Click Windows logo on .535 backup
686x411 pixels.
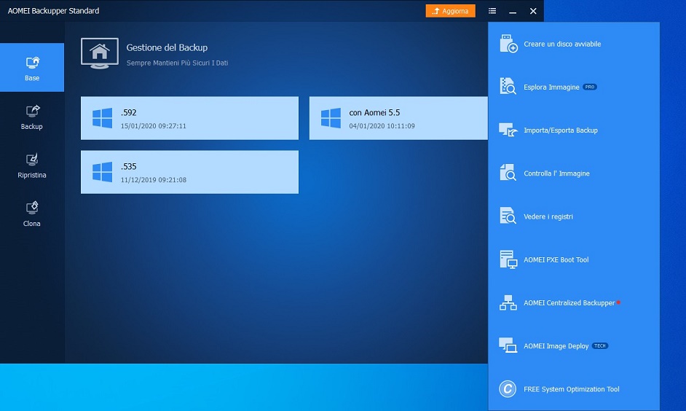(103, 172)
